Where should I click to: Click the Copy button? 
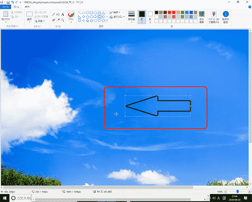[15, 16]
